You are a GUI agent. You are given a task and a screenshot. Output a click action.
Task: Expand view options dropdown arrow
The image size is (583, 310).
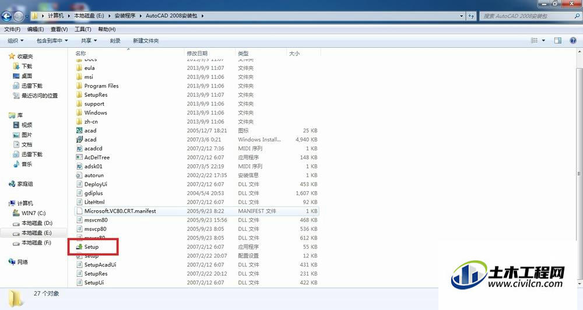pyautogui.click(x=543, y=41)
